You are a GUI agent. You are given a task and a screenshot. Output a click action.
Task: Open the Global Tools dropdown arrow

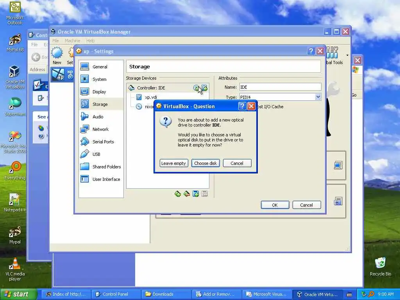[x=347, y=55]
